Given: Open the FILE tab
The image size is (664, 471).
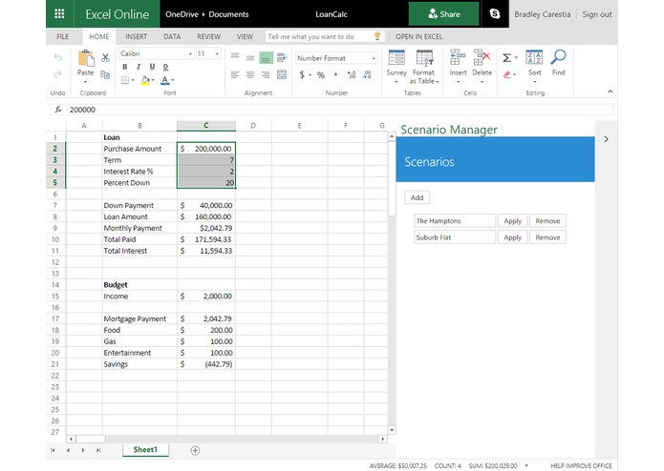Looking at the screenshot, I should coord(63,37).
